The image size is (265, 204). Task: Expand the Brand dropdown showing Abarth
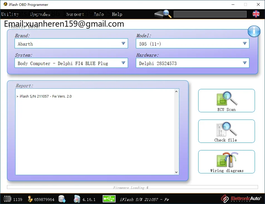pyautogui.click(x=71, y=43)
